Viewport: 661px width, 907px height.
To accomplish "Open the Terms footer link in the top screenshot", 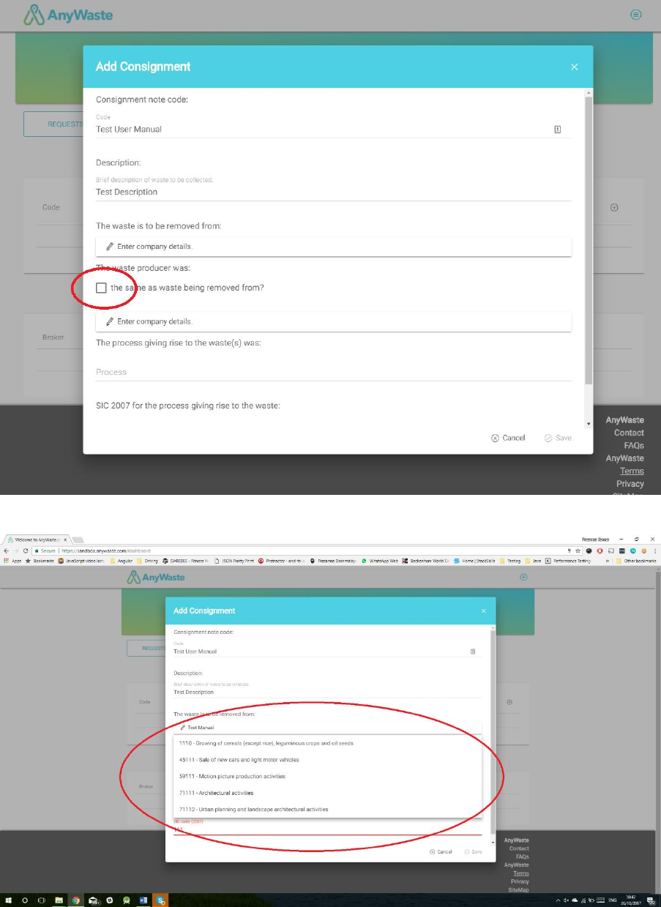I will pyautogui.click(x=632, y=471).
